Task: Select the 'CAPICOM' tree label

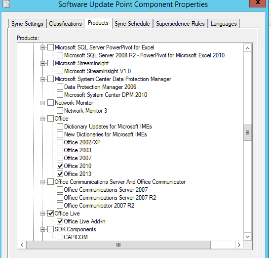Action: [76, 237]
